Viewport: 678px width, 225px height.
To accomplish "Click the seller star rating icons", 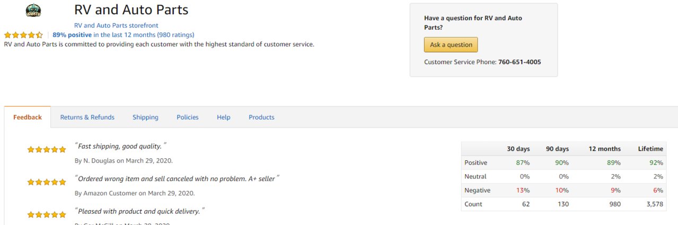I will coord(24,35).
